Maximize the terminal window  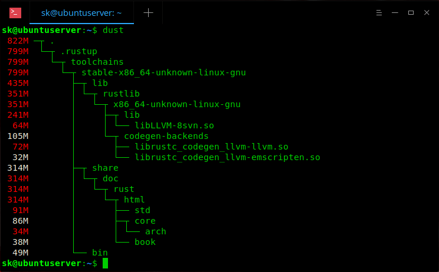[x=411, y=12]
